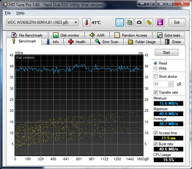The width and height of the screenshot is (192, 169).
Task: Uncheck the Burst rate checkbox
Action: point(155,144)
